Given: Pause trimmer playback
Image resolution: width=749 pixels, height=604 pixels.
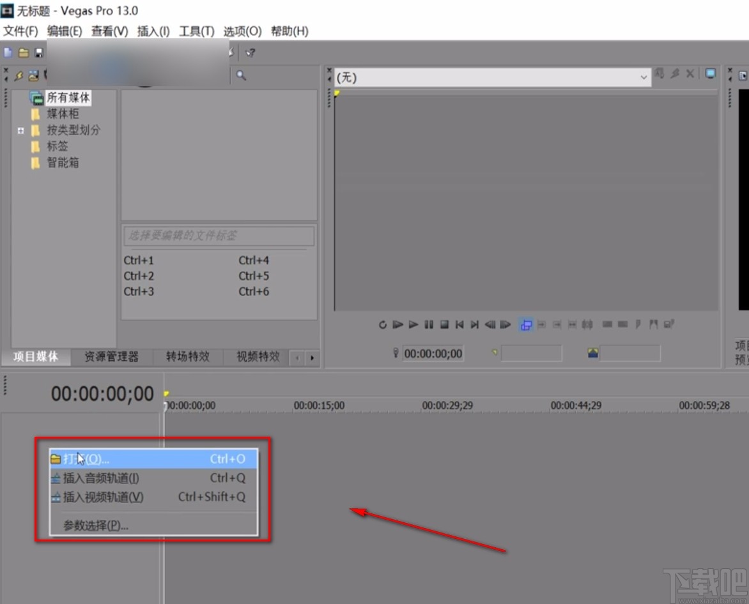Looking at the screenshot, I should click(429, 325).
